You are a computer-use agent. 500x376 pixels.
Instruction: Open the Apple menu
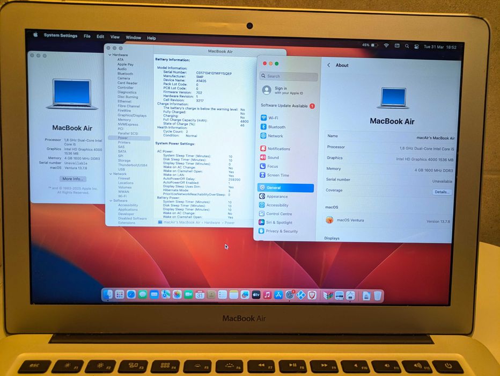tap(35, 34)
